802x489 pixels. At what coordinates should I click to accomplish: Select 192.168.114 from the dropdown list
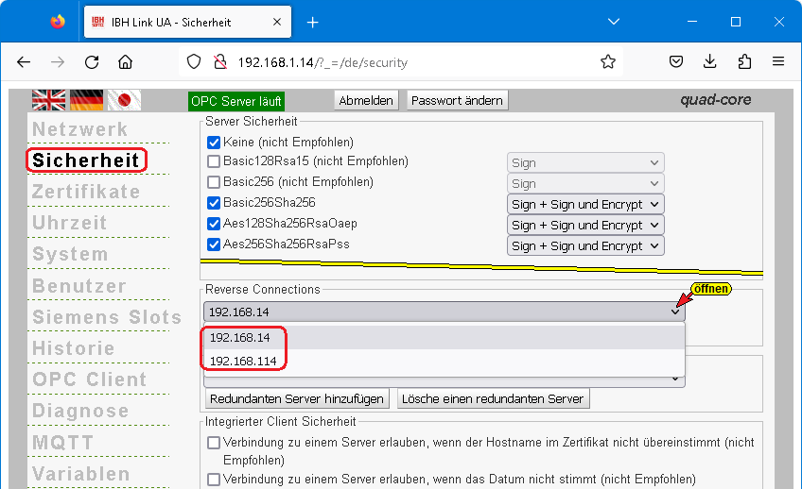click(x=444, y=361)
